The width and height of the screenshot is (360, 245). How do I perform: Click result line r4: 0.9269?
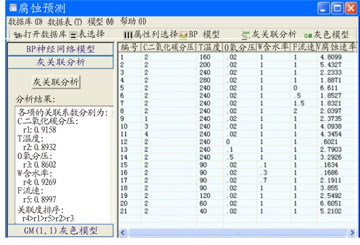click(39, 182)
